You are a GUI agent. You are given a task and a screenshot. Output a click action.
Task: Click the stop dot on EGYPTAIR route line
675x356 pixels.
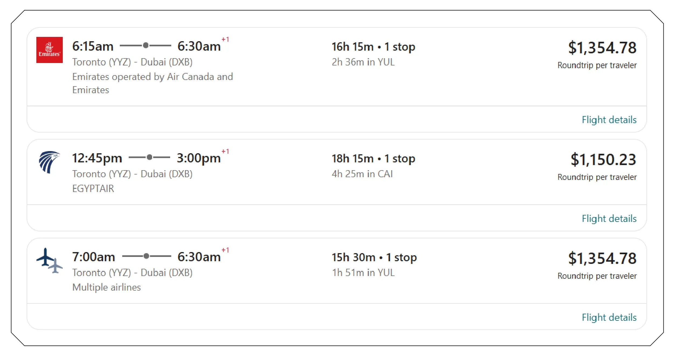[150, 157]
